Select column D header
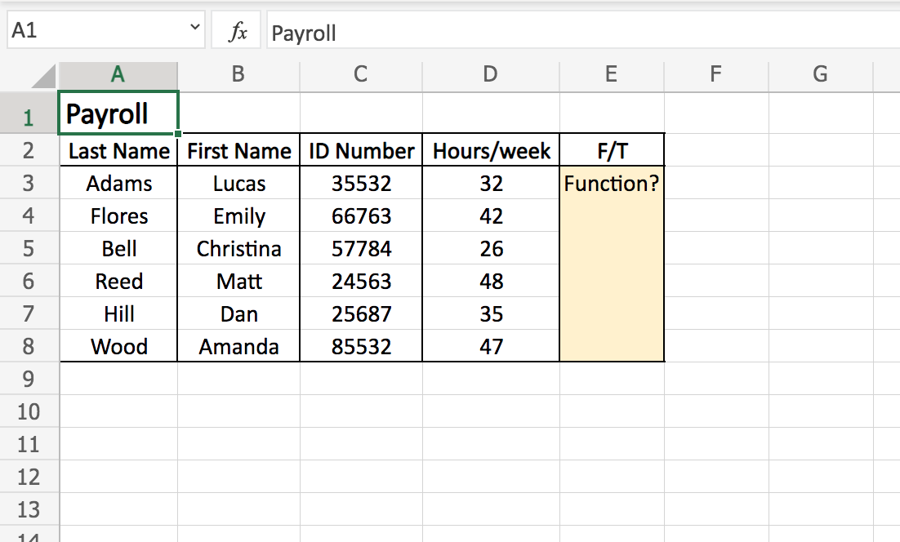 point(490,74)
